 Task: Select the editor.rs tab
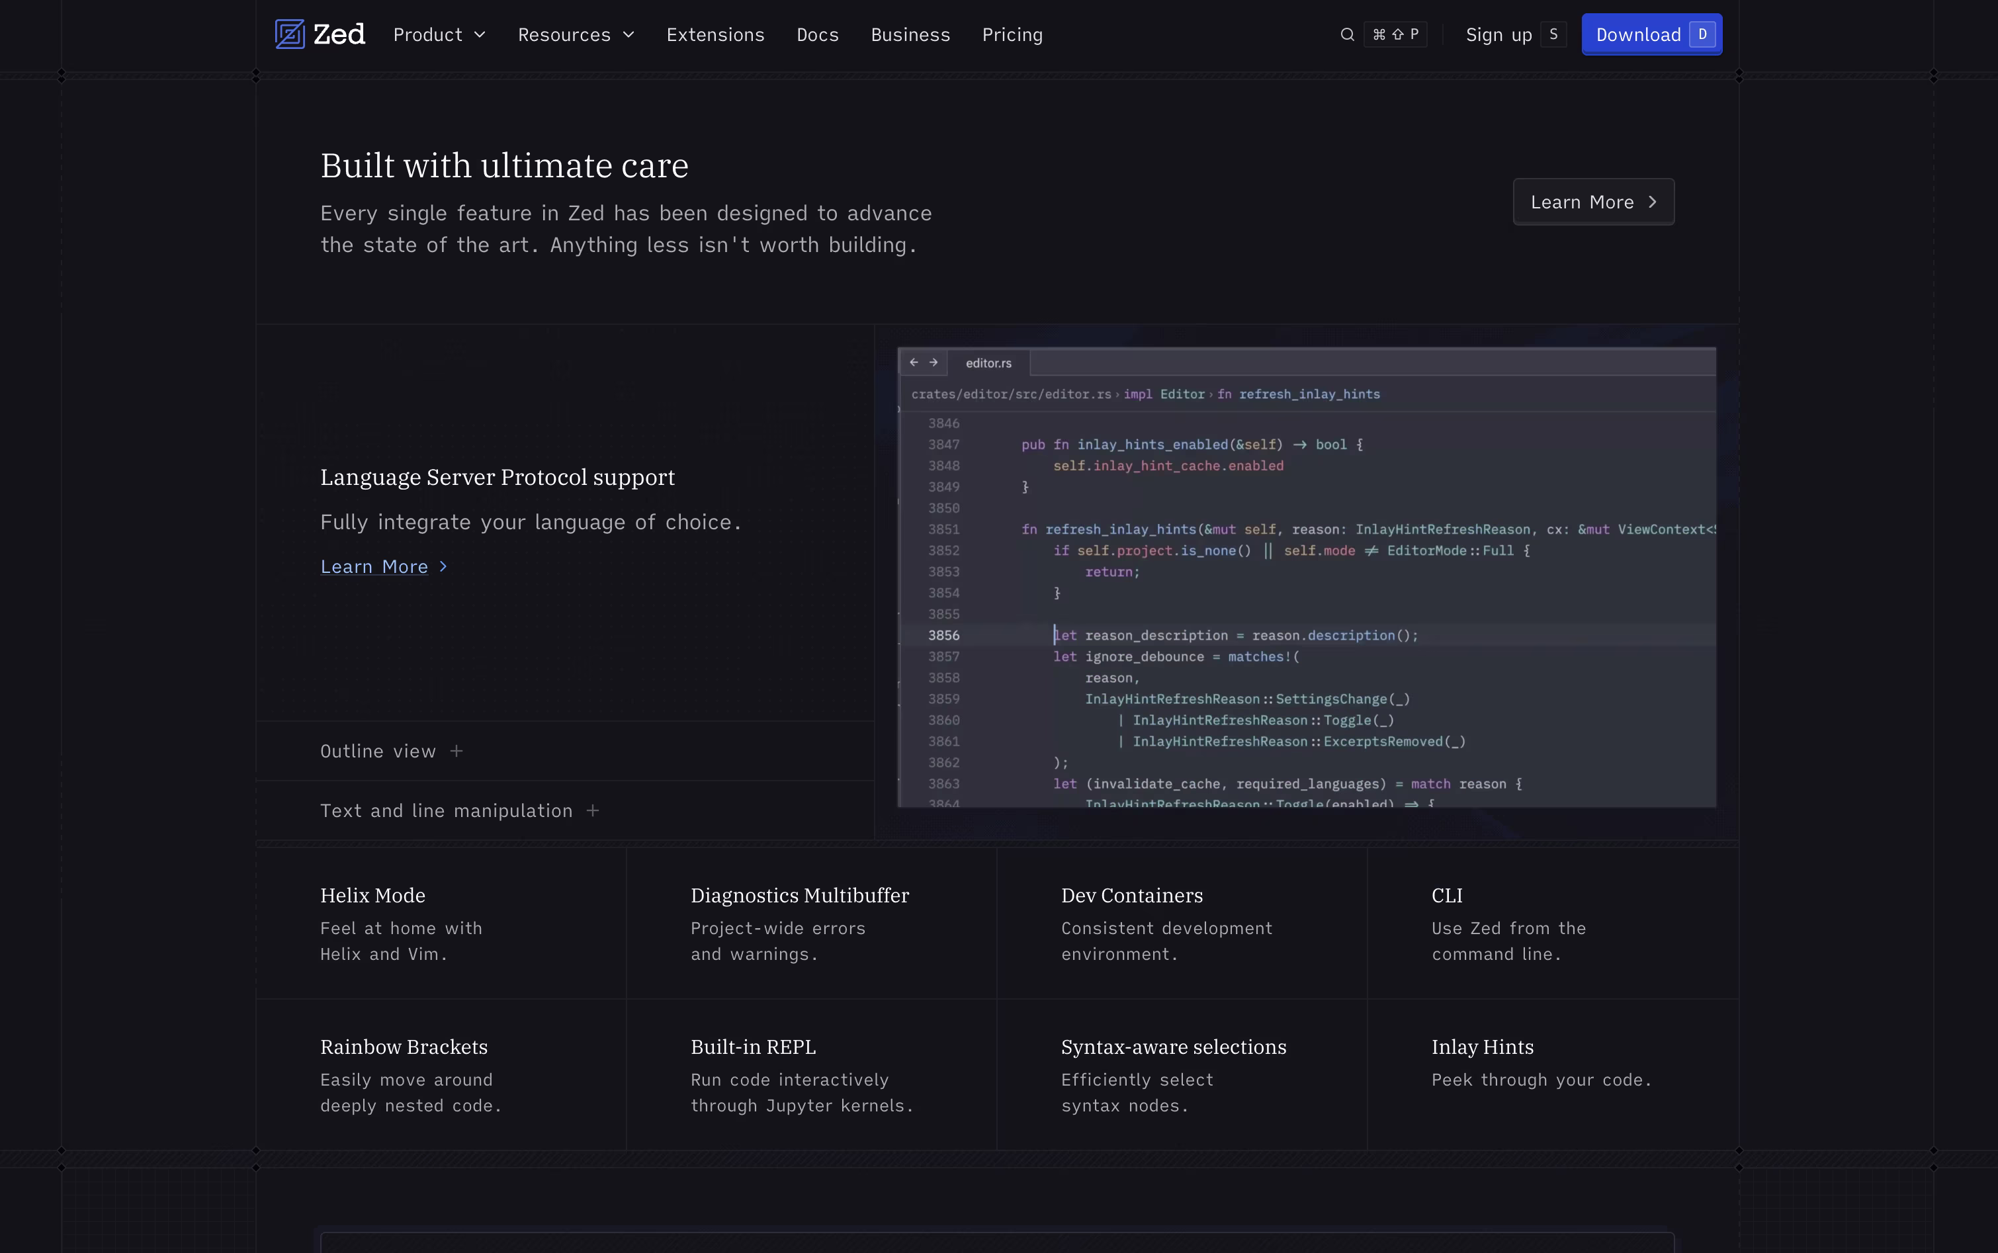(988, 363)
